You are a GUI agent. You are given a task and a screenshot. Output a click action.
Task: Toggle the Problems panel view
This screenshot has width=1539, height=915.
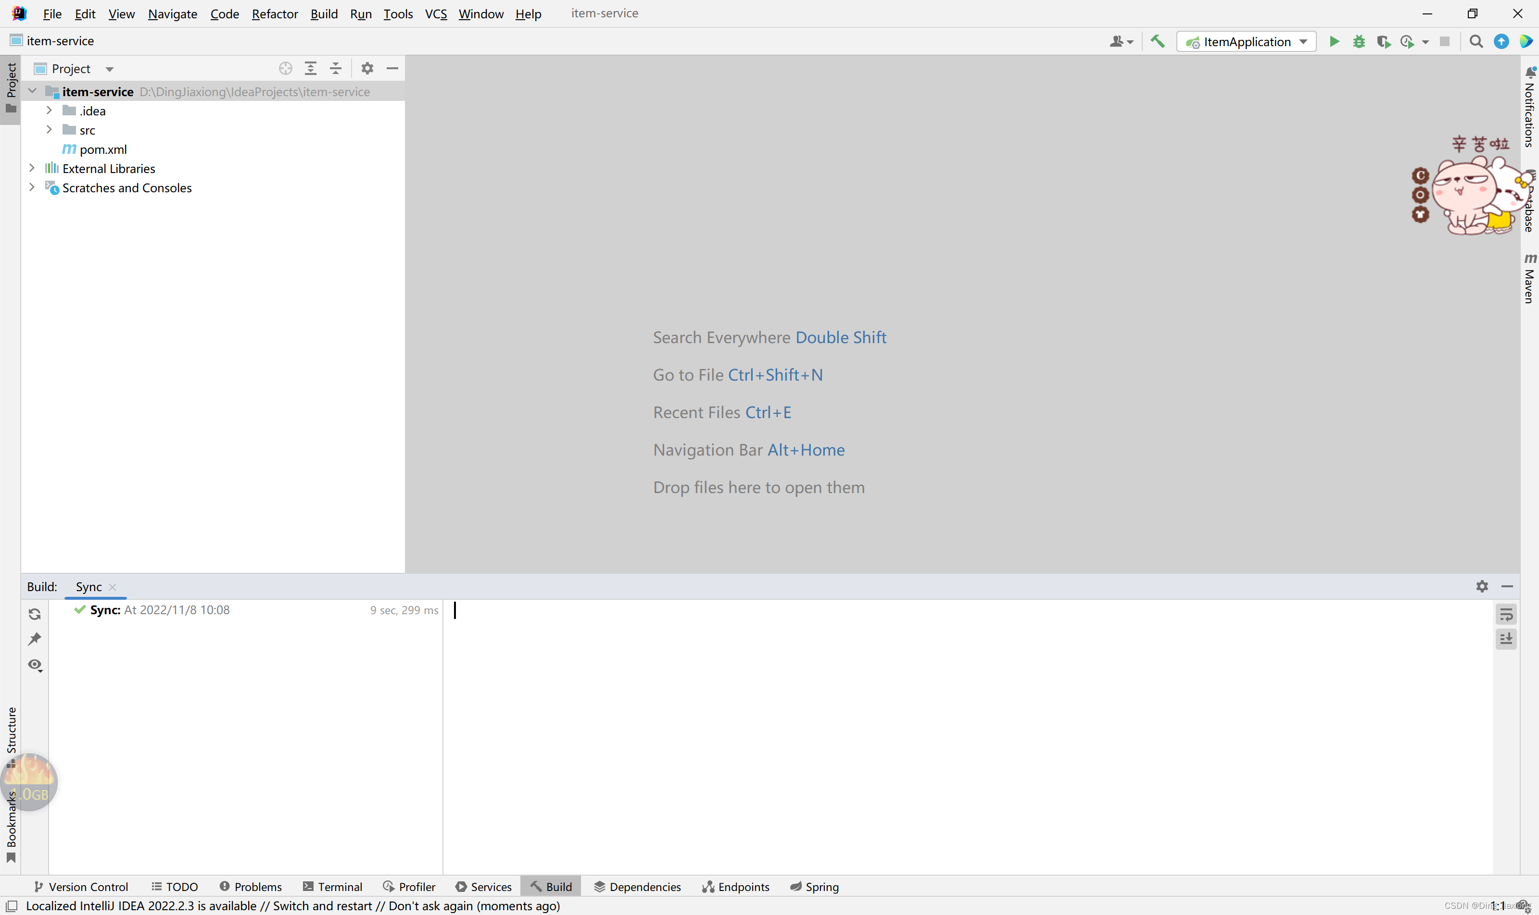251,886
